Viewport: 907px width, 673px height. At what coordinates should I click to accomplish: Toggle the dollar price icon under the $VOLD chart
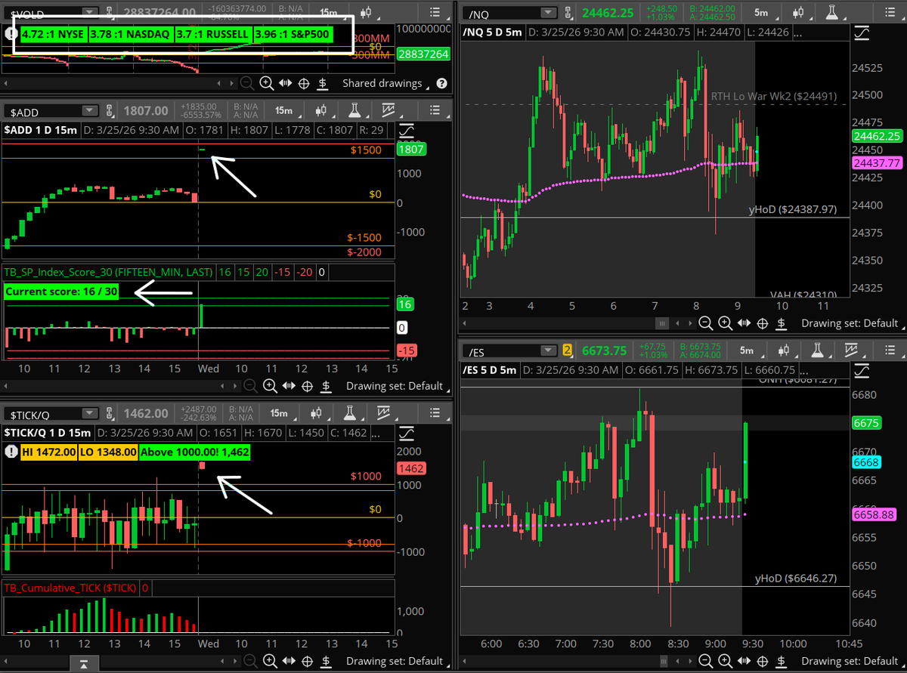tap(323, 84)
